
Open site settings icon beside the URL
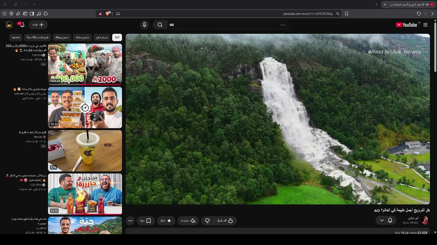point(338,14)
